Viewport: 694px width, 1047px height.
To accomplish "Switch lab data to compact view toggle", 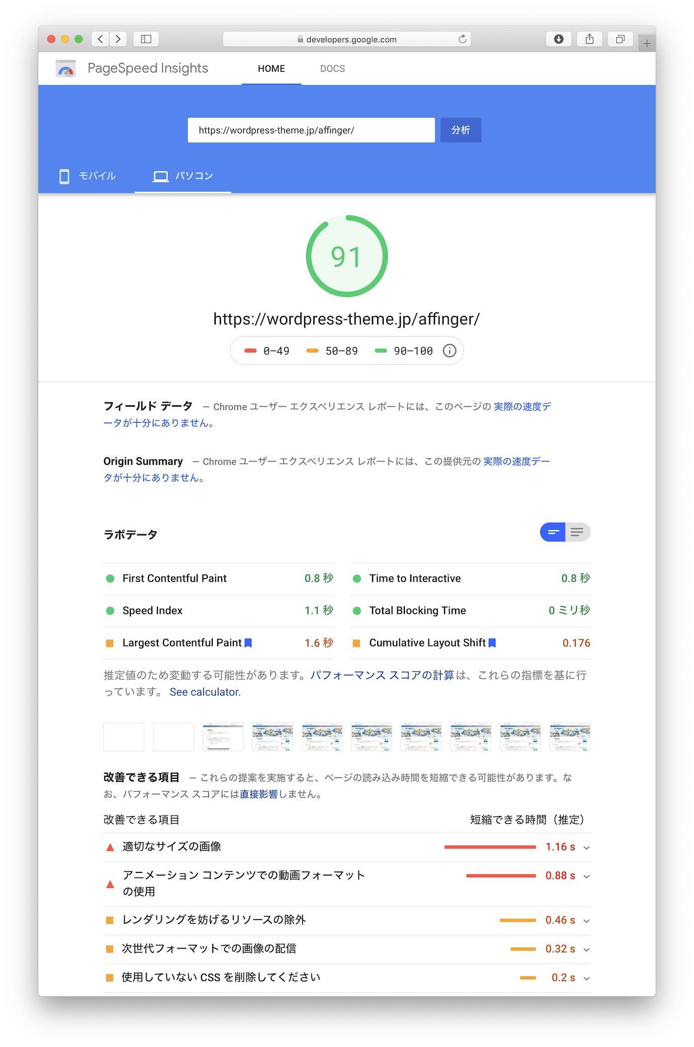I will (553, 532).
